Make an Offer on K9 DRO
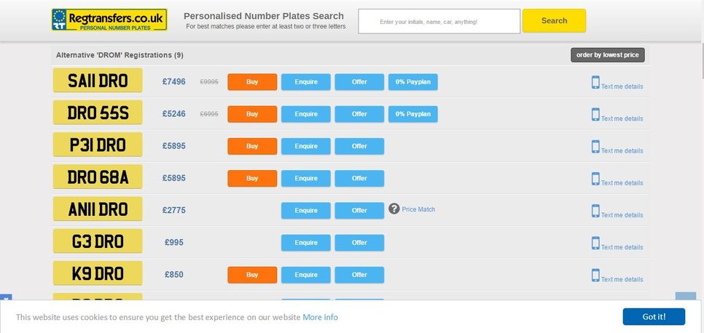The width and height of the screenshot is (704, 333). (359, 275)
